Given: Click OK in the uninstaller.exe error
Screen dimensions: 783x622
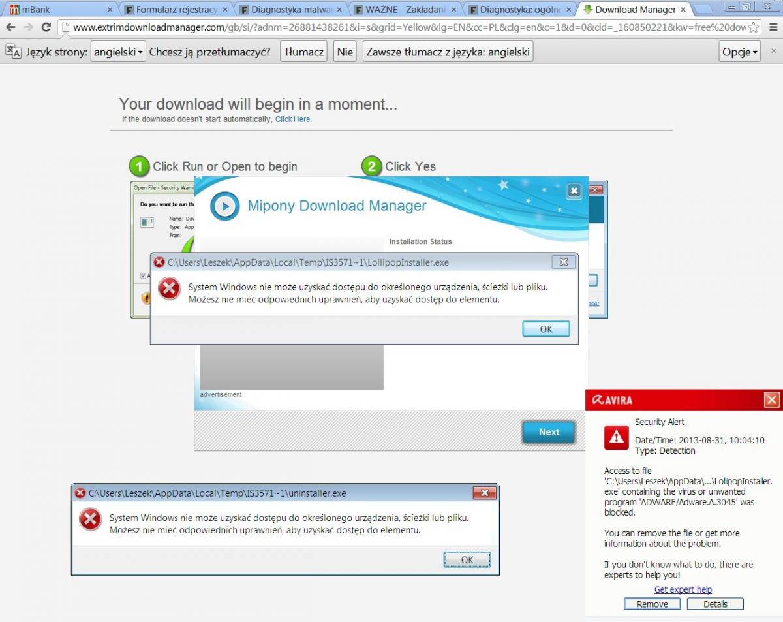Looking at the screenshot, I should [x=467, y=560].
